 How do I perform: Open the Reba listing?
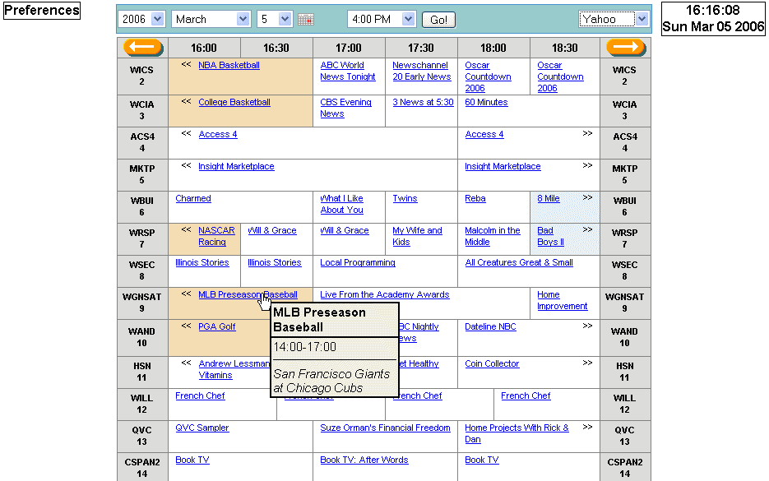475,199
